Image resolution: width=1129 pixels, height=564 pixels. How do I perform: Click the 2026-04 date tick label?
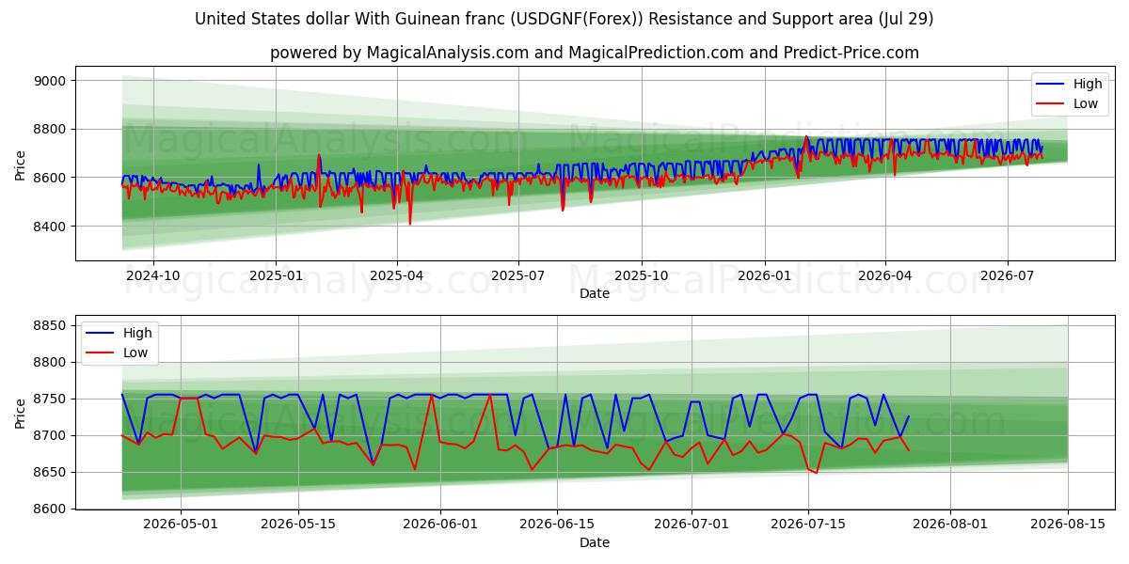point(885,275)
